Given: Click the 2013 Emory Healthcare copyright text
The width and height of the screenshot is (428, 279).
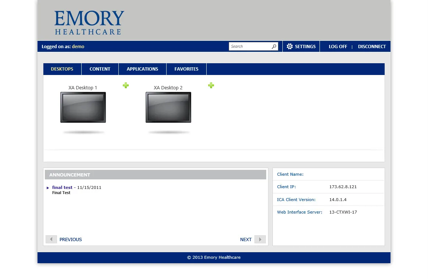Looking at the screenshot, I should pos(214,257).
